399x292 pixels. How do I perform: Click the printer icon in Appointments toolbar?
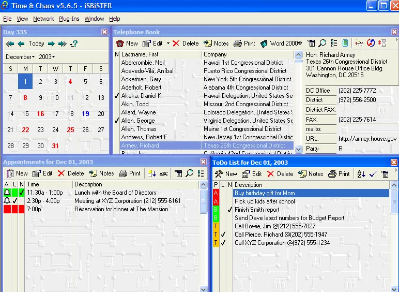coord(123,173)
